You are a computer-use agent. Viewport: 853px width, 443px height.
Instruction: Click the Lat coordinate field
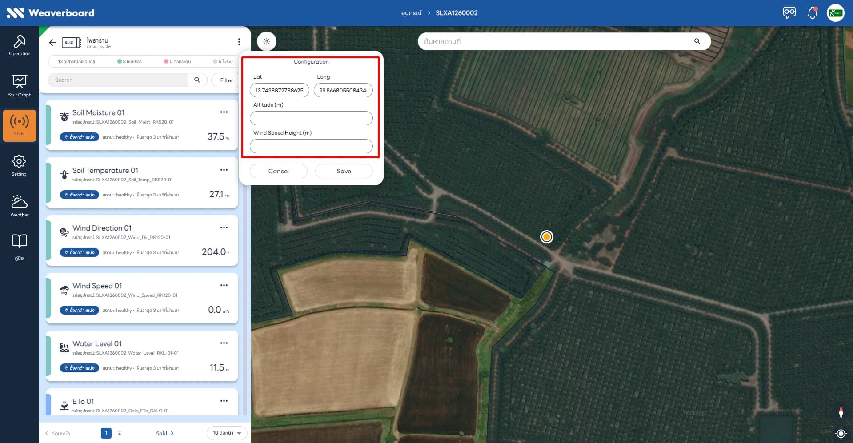280,90
